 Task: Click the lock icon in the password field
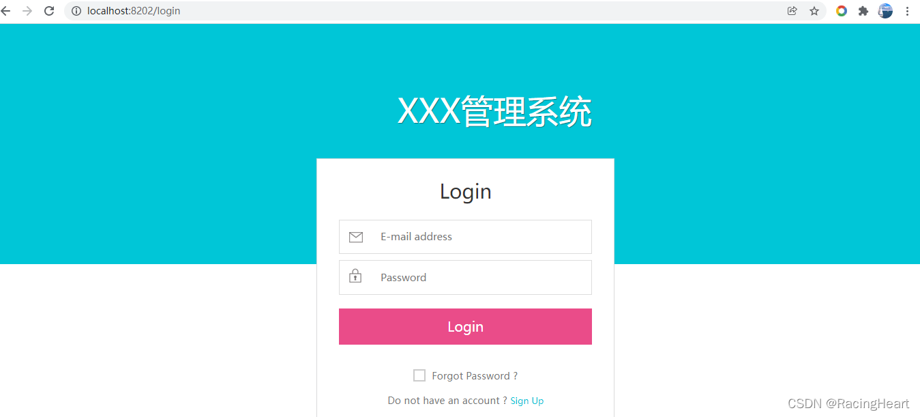(x=355, y=276)
